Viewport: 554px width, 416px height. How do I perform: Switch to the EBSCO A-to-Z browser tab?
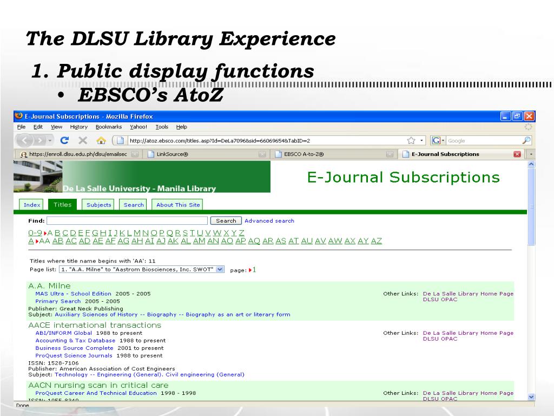(x=334, y=154)
